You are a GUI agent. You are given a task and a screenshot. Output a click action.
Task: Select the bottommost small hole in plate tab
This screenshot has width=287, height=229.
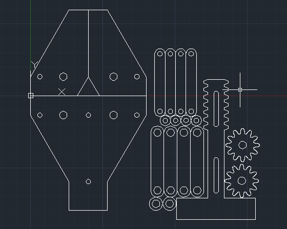[88, 181]
